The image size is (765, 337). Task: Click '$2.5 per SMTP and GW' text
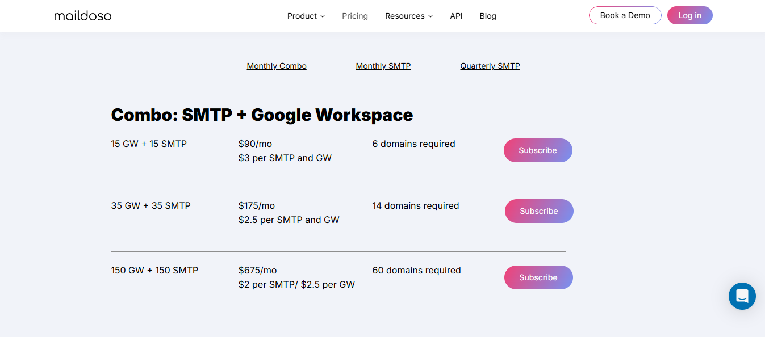(x=289, y=220)
